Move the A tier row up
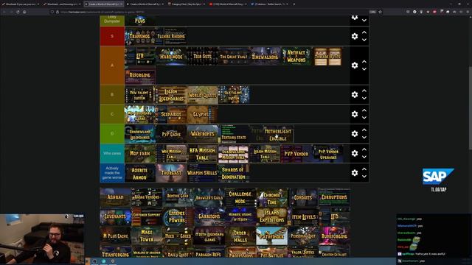The image size is (472, 265). click(x=364, y=61)
